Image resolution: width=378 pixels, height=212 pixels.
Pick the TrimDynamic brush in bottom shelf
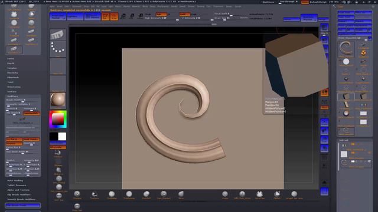[x=129, y=195]
